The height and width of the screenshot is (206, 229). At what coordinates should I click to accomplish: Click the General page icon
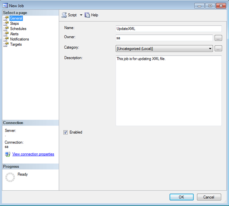(6, 18)
